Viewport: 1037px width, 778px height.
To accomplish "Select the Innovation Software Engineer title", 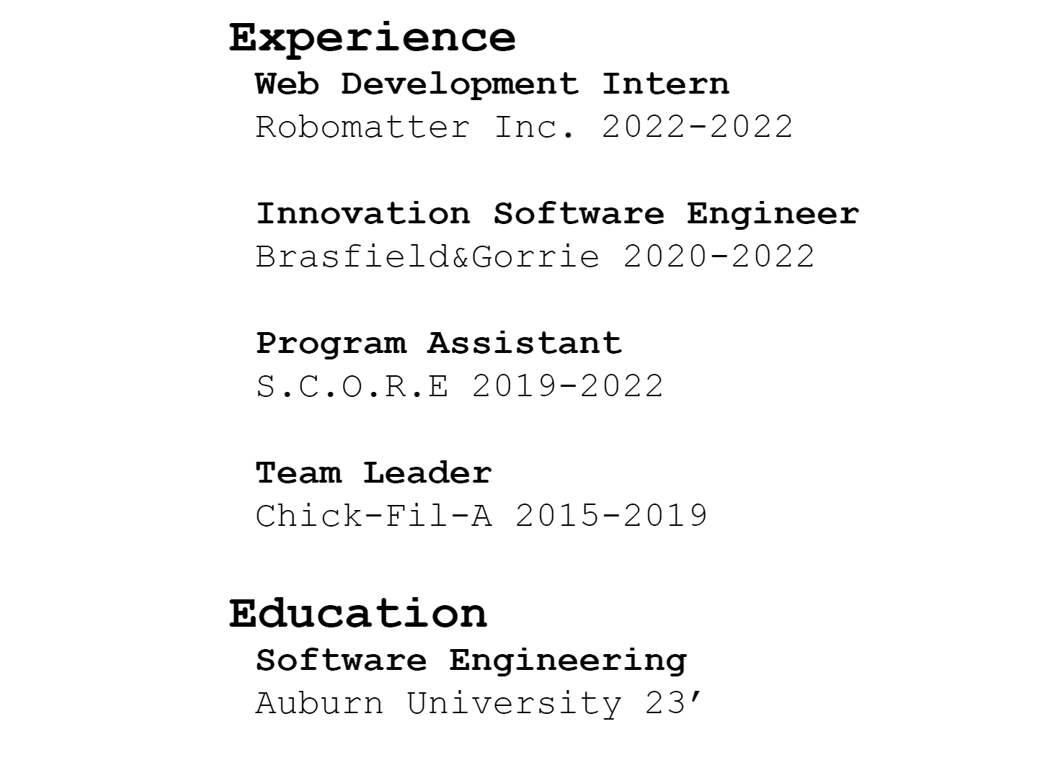I will coord(558,215).
